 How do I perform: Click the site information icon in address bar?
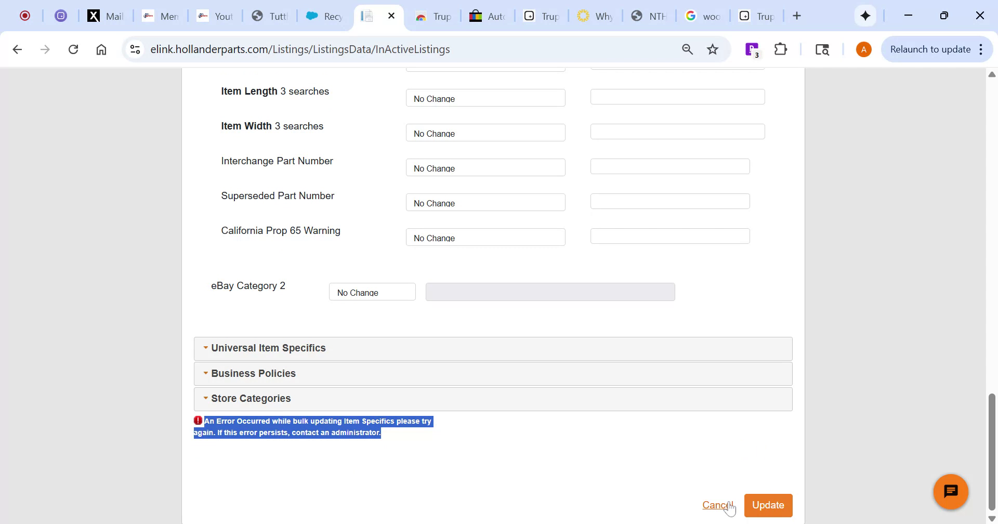click(135, 49)
